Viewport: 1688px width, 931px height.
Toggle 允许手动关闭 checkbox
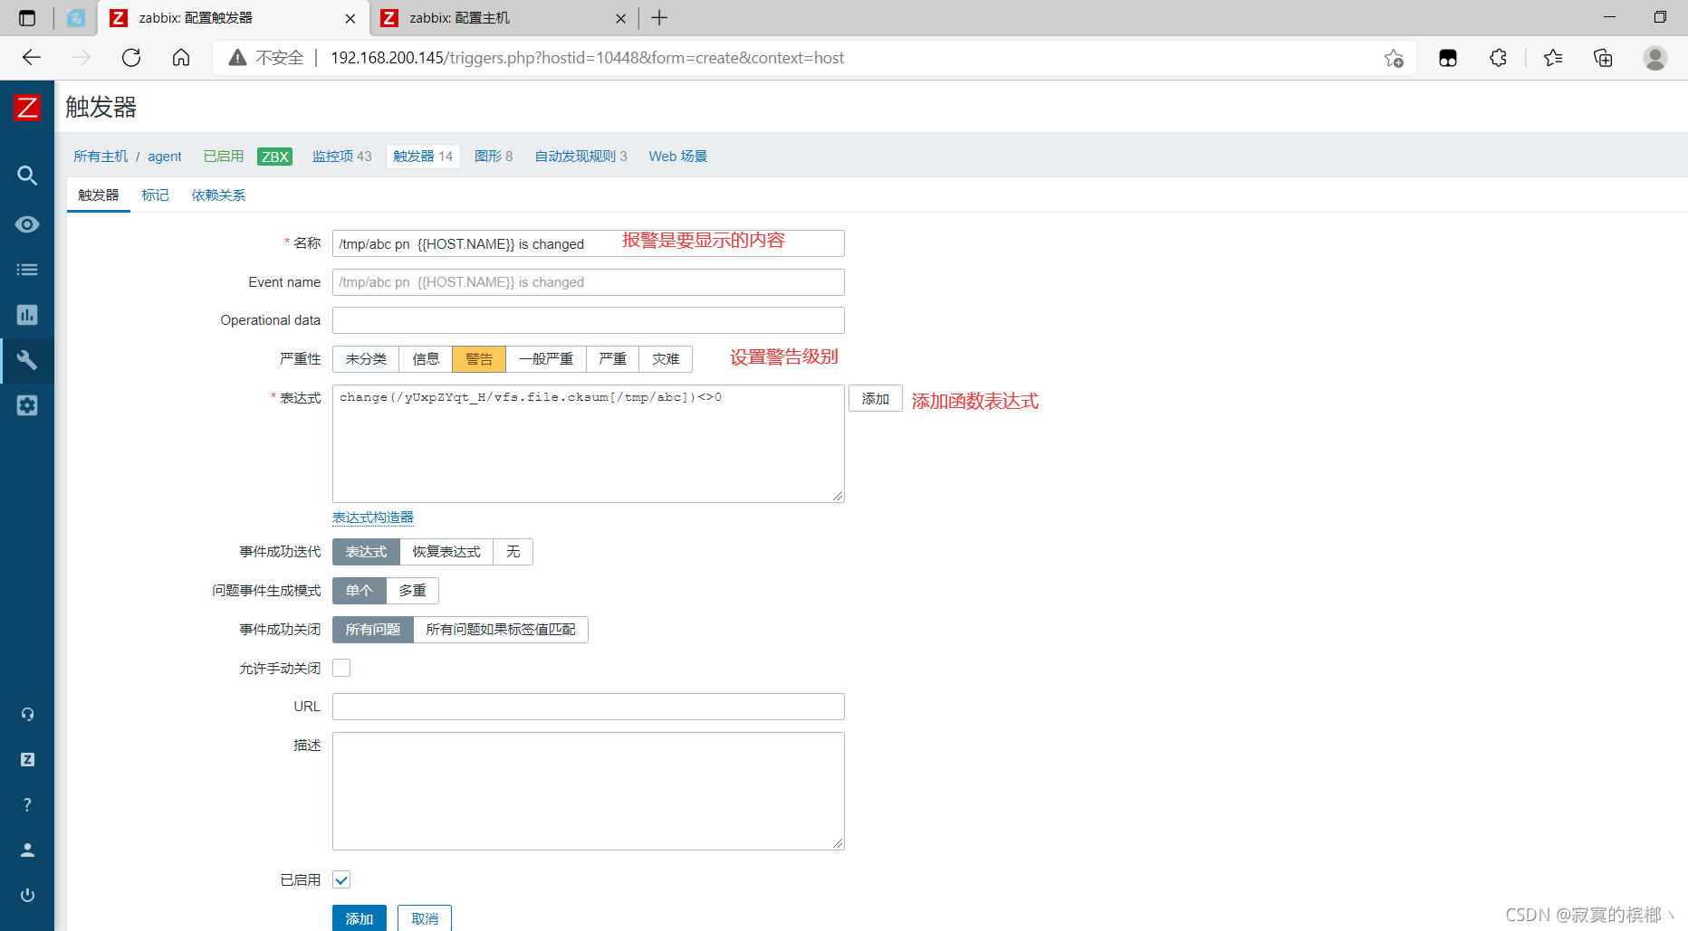[x=341, y=668]
